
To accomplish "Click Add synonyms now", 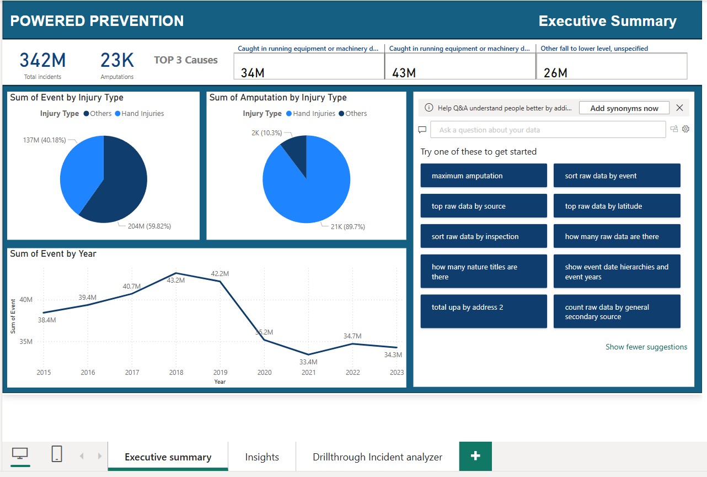I will pos(624,108).
